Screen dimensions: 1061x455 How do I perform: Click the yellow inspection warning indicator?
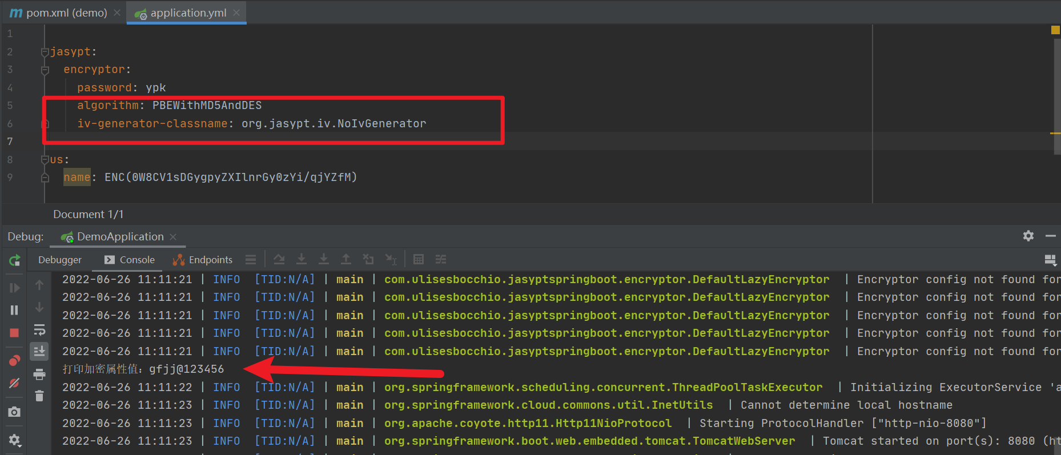click(1055, 30)
